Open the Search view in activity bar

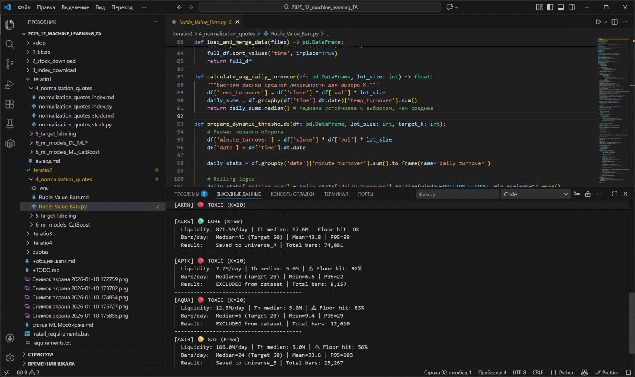click(10, 44)
